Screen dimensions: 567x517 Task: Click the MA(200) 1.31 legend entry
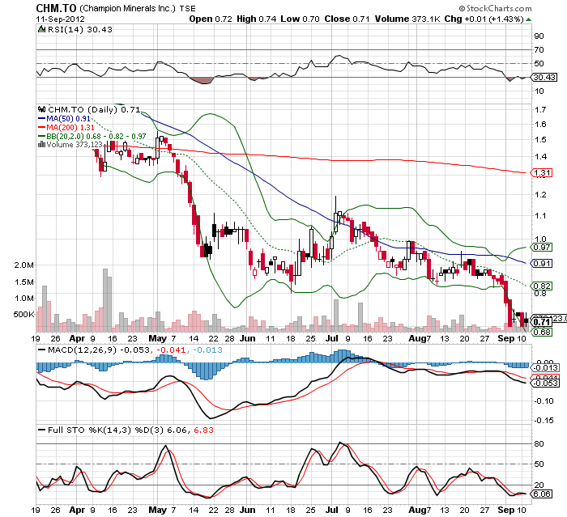(x=66, y=128)
